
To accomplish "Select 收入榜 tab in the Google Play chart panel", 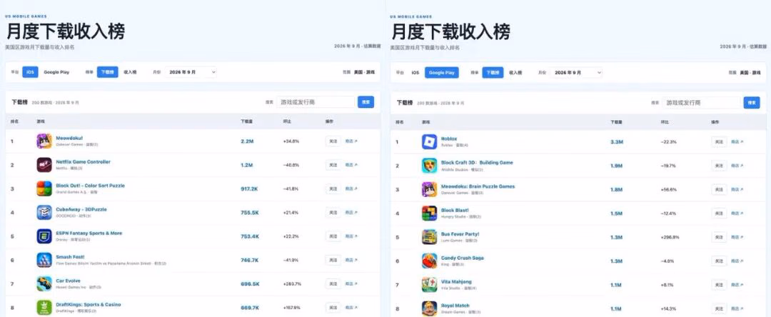I will pos(516,72).
